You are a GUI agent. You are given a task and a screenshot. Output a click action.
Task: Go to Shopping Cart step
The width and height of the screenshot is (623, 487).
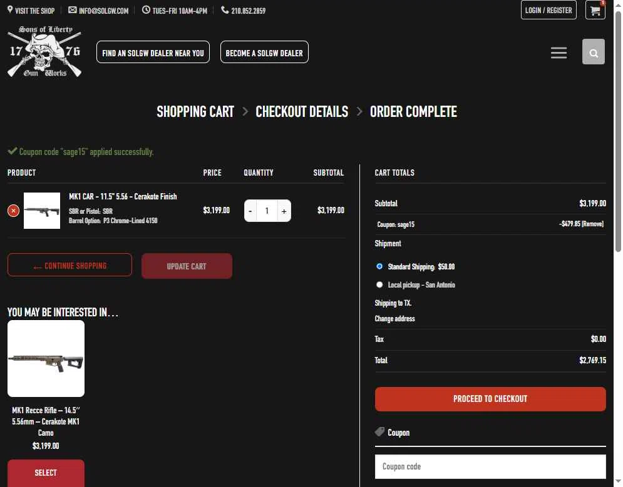195,112
